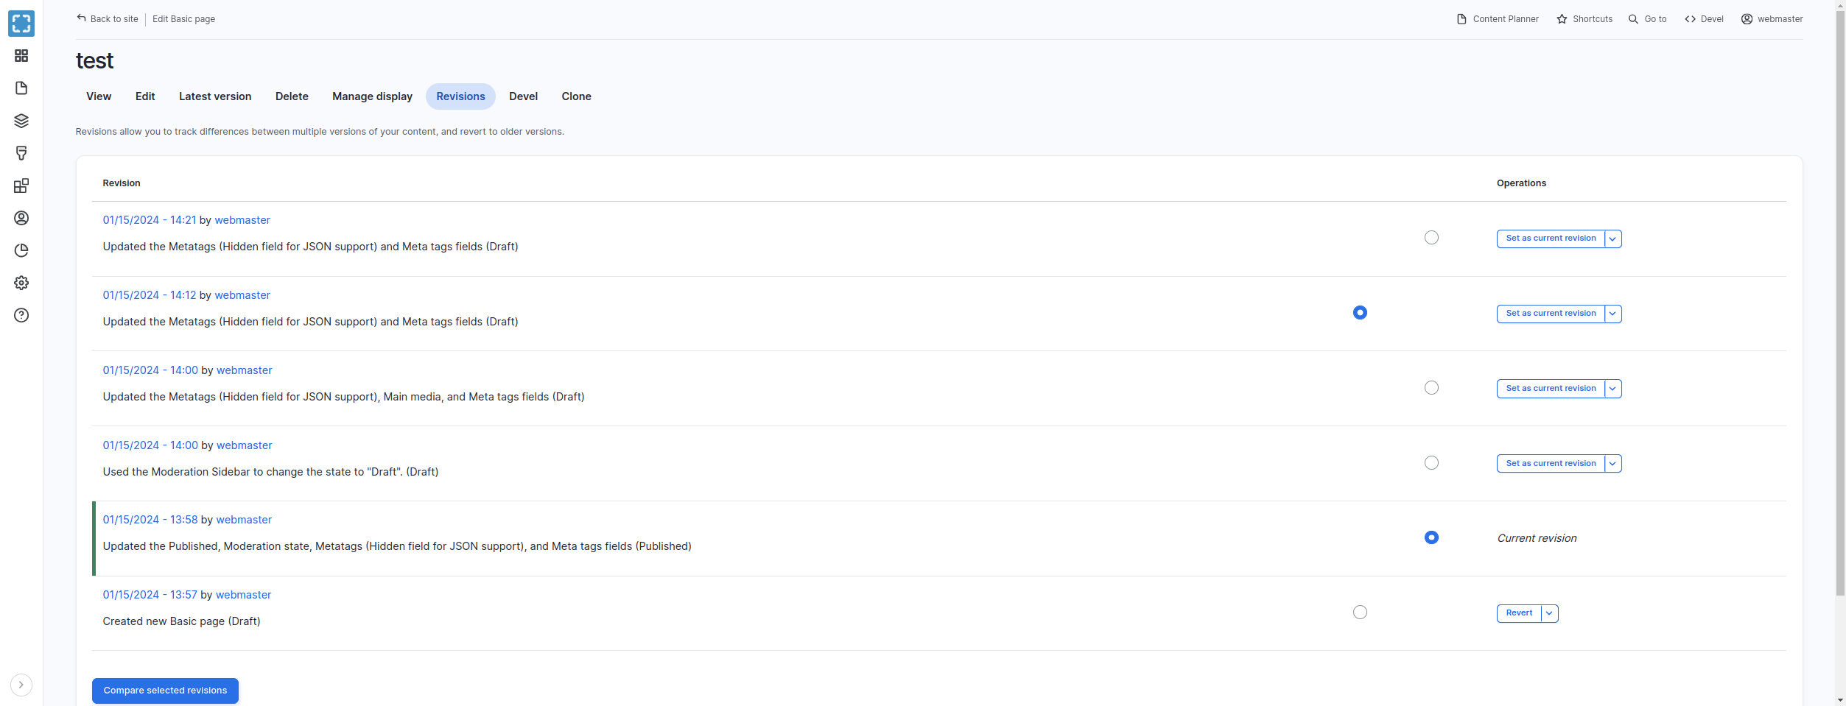Open the Shortcuts toolbar menu
This screenshot has width=1846, height=706.
[x=1584, y=19]
